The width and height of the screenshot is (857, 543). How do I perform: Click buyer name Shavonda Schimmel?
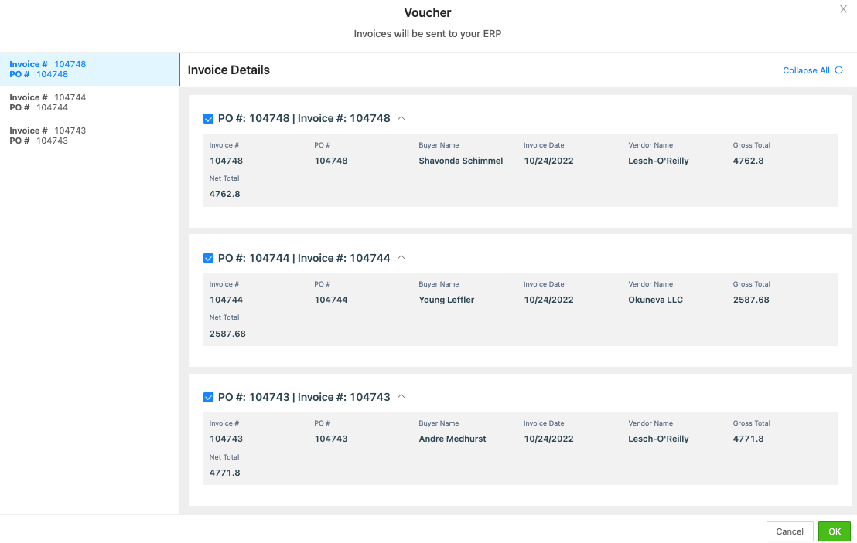point(461,161)
